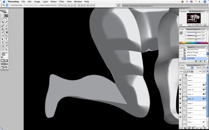Select the Magic Wand tool
The image size is (209, 130).
click(x=6, y=19)
